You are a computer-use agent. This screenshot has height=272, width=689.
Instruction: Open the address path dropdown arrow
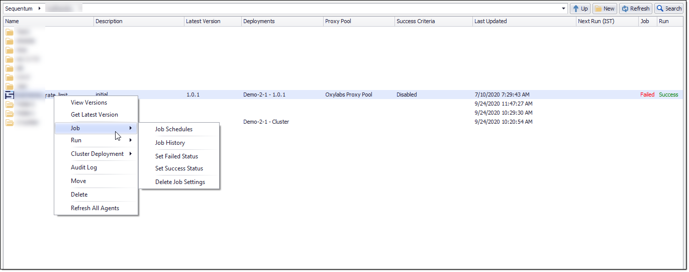click(564, 9)
